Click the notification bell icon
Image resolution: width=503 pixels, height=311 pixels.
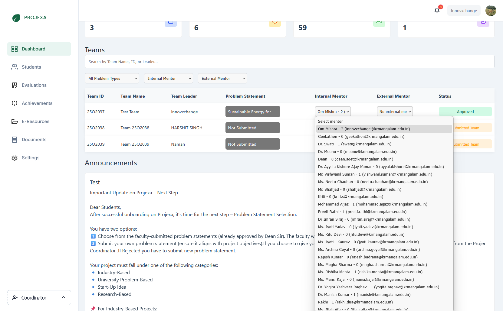point(437,10)
